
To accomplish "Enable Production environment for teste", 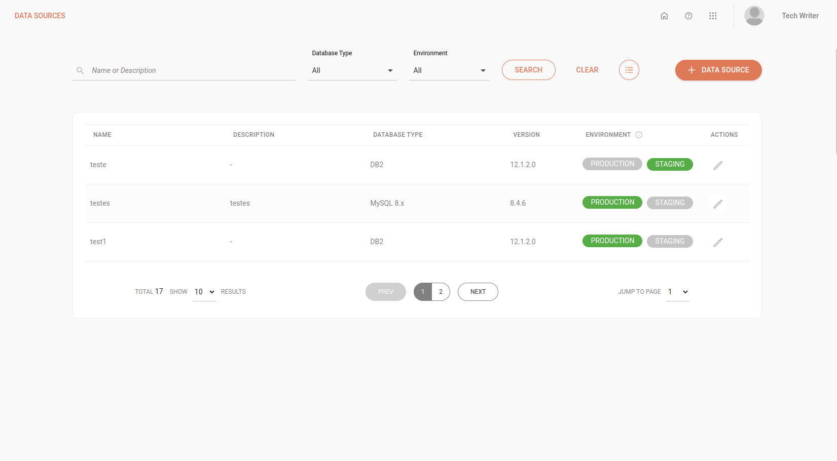I will (612, 164).
